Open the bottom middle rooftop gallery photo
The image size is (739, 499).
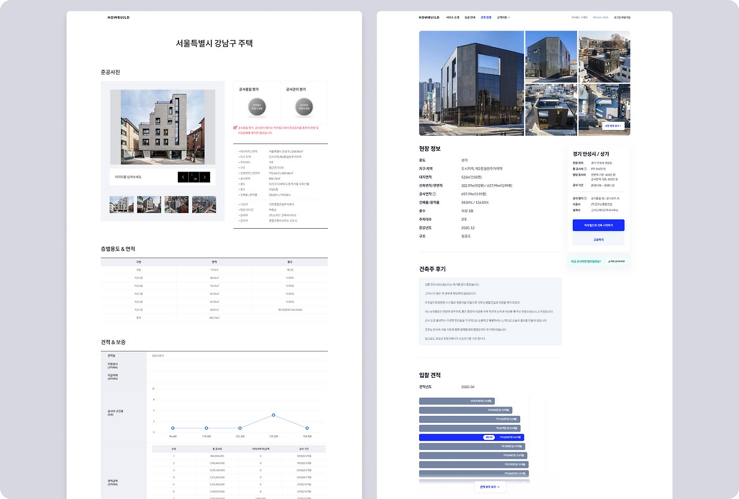point(551,110)
